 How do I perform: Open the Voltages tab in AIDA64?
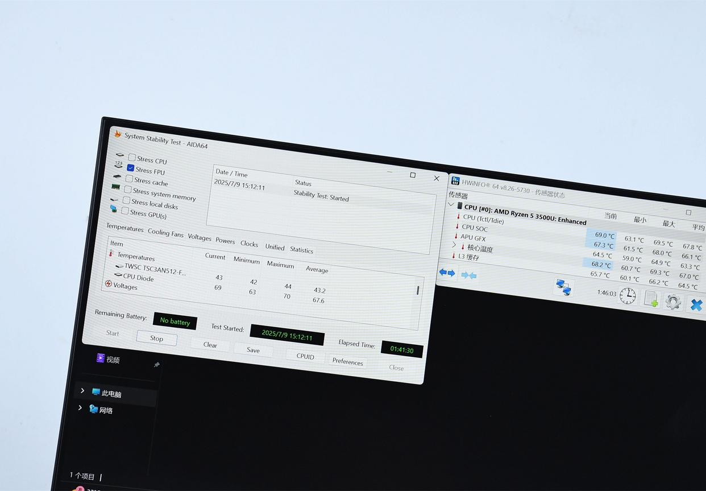pyautogui.click(x=200, y=237)
